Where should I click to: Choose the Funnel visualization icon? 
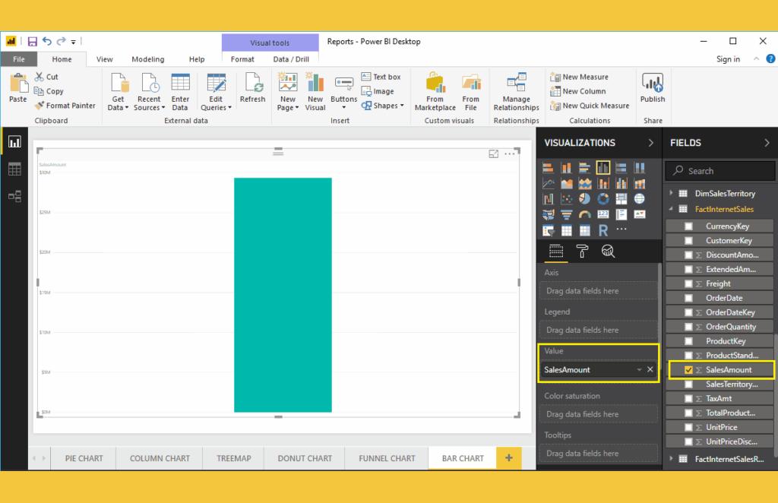coord(566,214)
